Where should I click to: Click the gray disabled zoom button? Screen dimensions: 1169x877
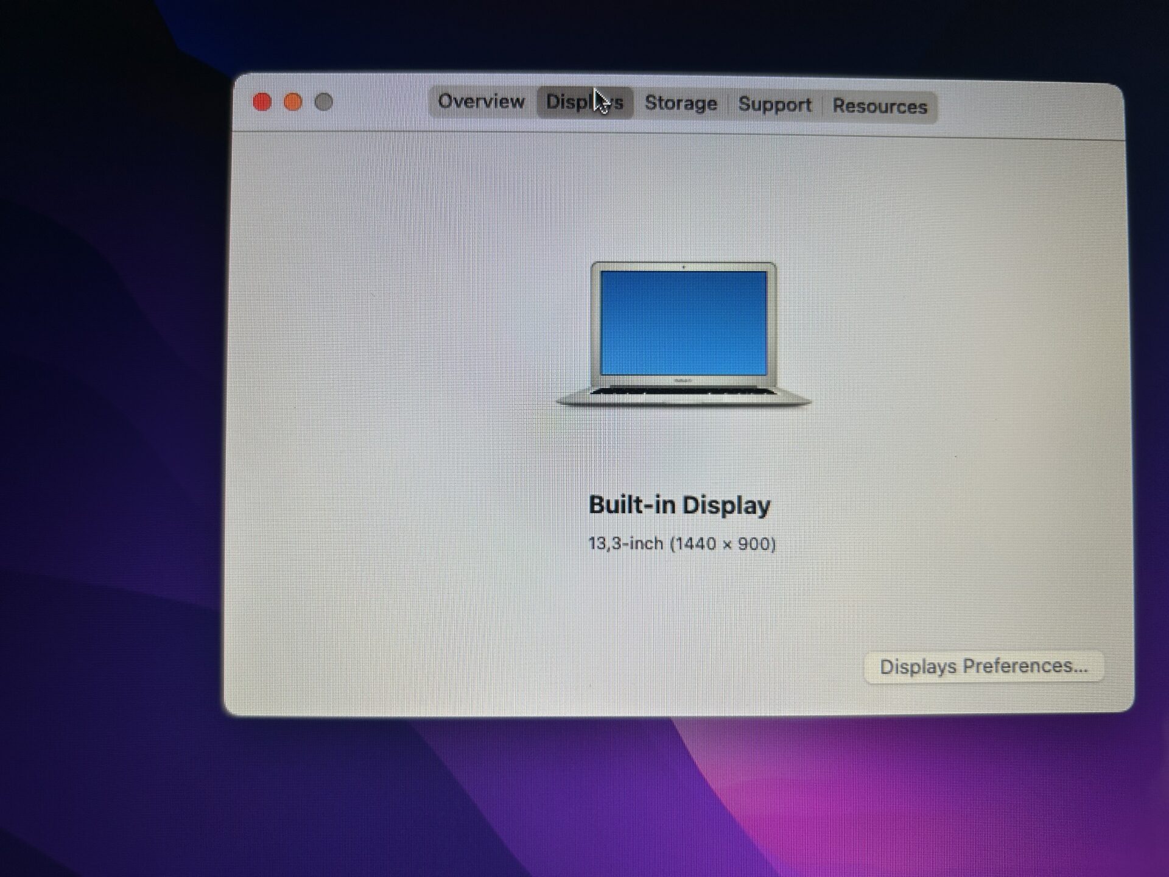pos(324,102)
